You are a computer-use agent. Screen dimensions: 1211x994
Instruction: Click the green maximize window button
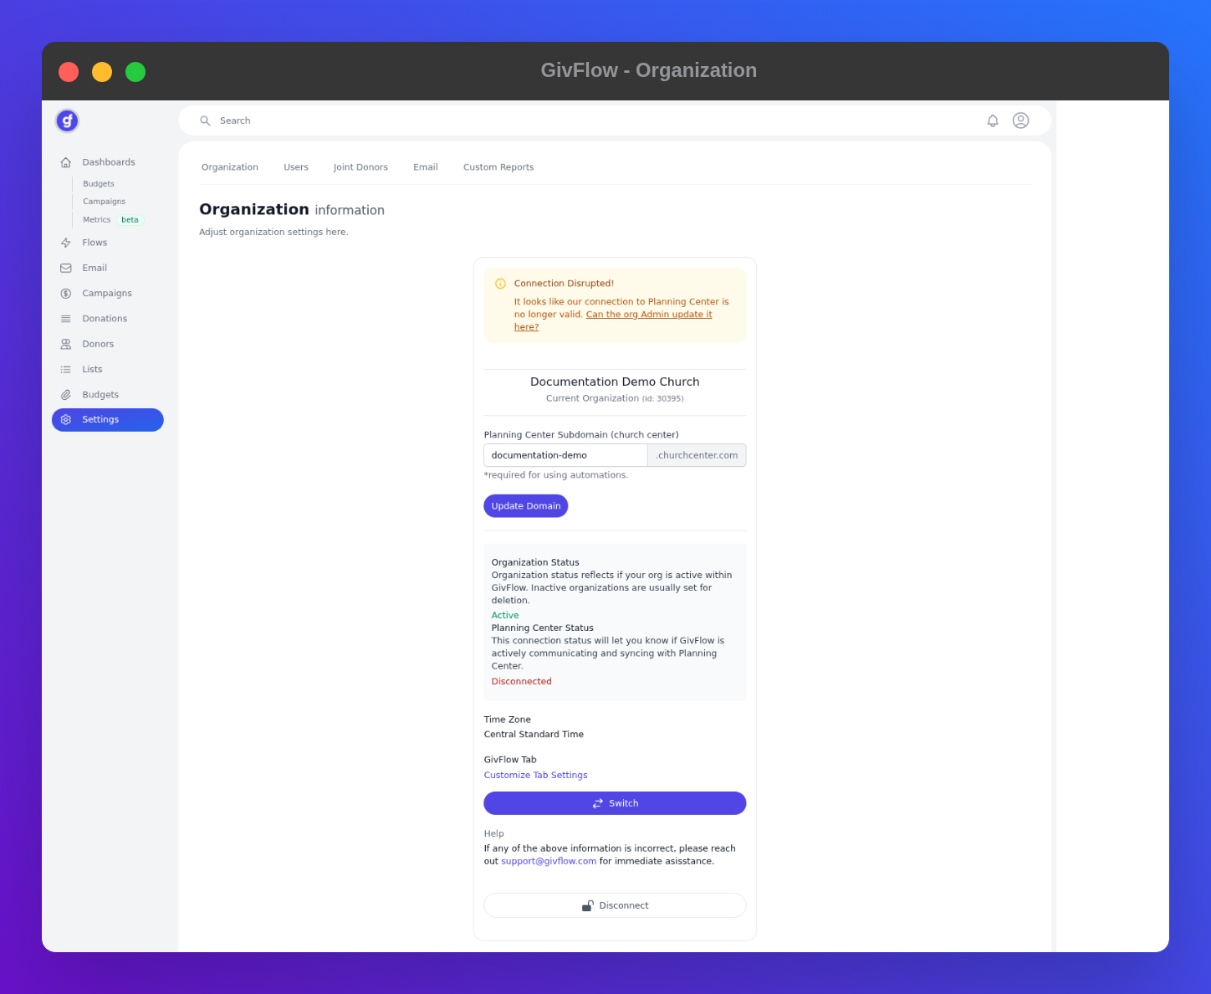[135, 72]
